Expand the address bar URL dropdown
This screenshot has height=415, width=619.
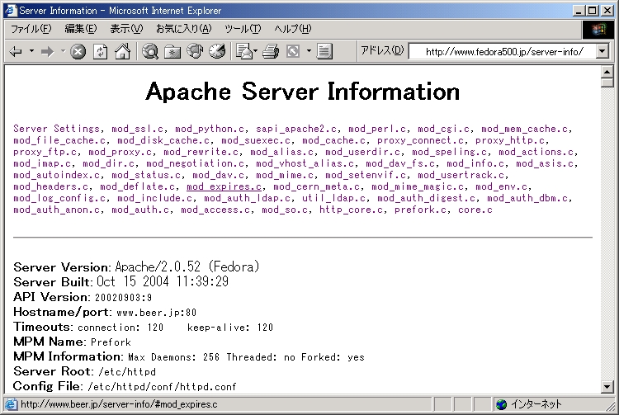[602, 51]
